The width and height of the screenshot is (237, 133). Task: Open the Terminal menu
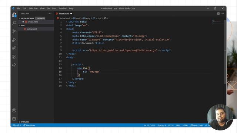(x=63, y=8)
